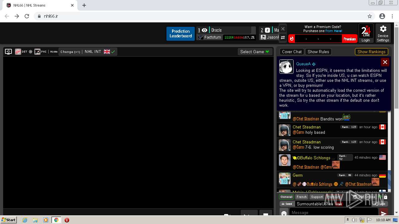Click the stream history monitor icon
Viewport: 399px width, 224px height.
(8, 52)
